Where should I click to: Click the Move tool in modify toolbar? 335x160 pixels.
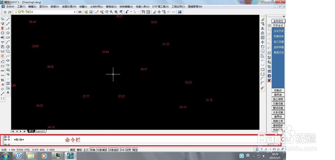coord(263,42)
